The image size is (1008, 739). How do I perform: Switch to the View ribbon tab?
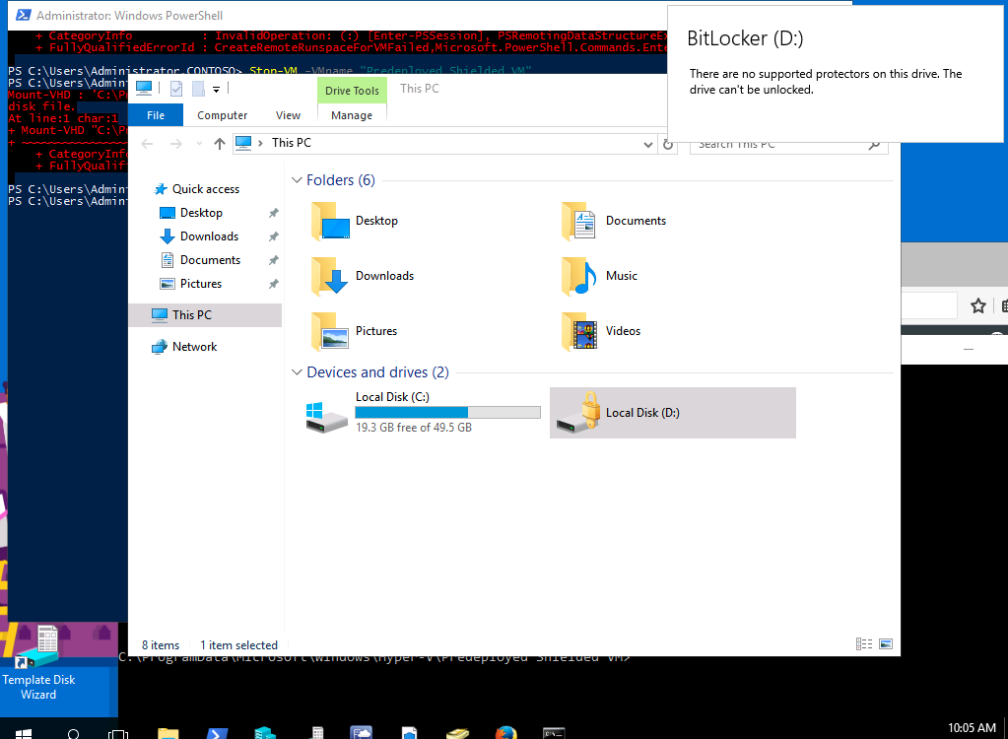[288, 115]
